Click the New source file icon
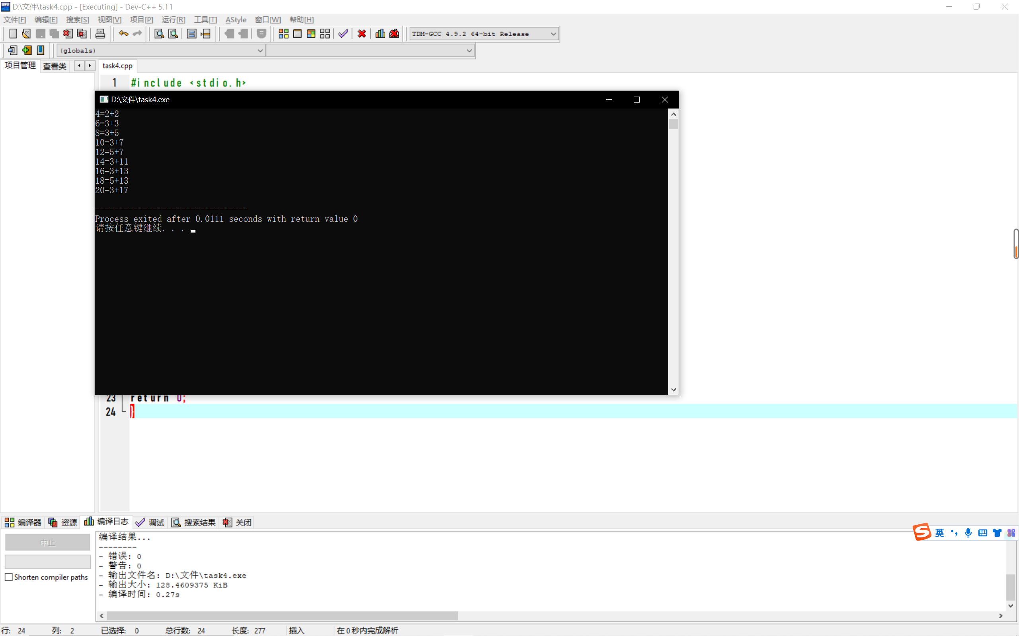Viewport: 1019px width, 636px height. [x=13, y=34]
